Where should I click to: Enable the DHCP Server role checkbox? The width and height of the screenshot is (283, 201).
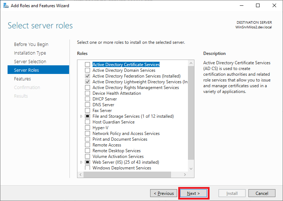coord(87,99)
